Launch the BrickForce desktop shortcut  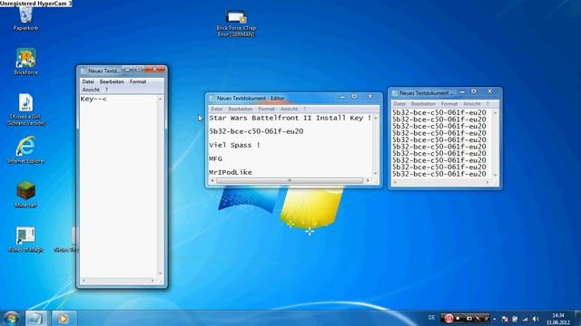click(x=25, y=62)
